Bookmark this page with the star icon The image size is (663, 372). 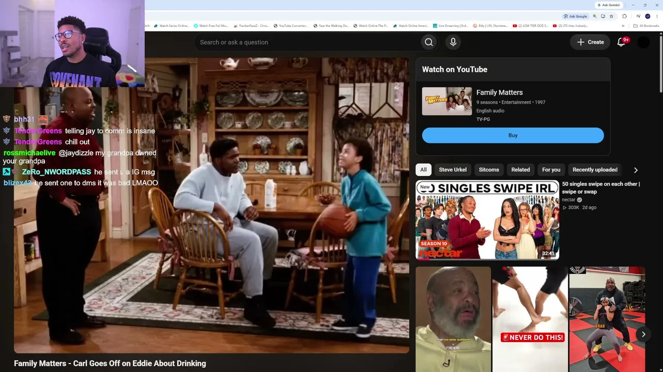point(611,16)
